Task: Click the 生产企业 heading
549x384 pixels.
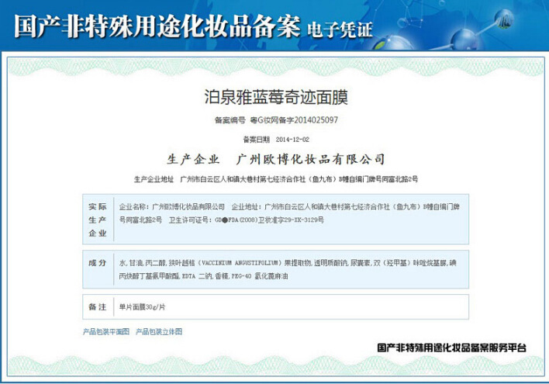Action: pyautogui.click(x=193, y=159)
